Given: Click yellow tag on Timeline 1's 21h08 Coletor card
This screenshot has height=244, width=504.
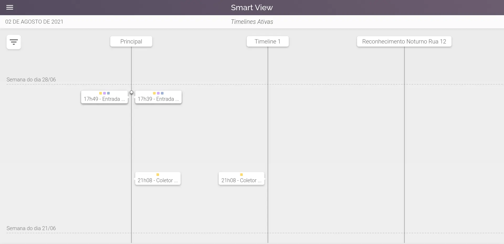Looking at the screenshot, I should point(241,175).
